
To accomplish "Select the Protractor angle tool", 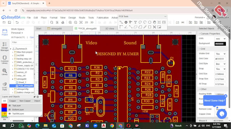I will coord(126,27).
